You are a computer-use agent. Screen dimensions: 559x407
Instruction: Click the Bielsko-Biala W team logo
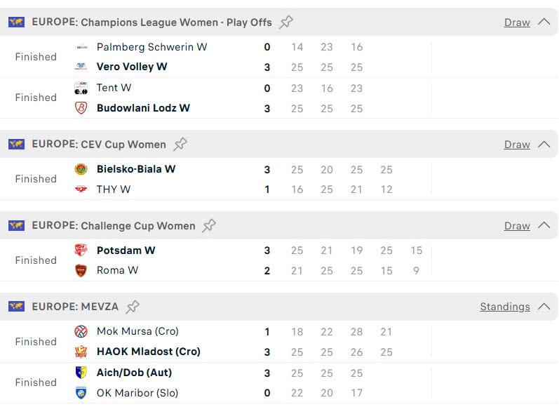tap(81, 169)
